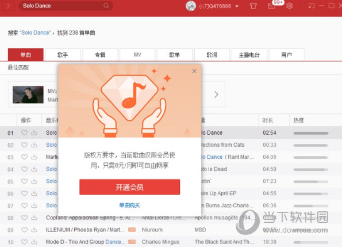The width and height of the screenshot is (342, 247).
Task: Download song 07
Action: coord(34,206)
